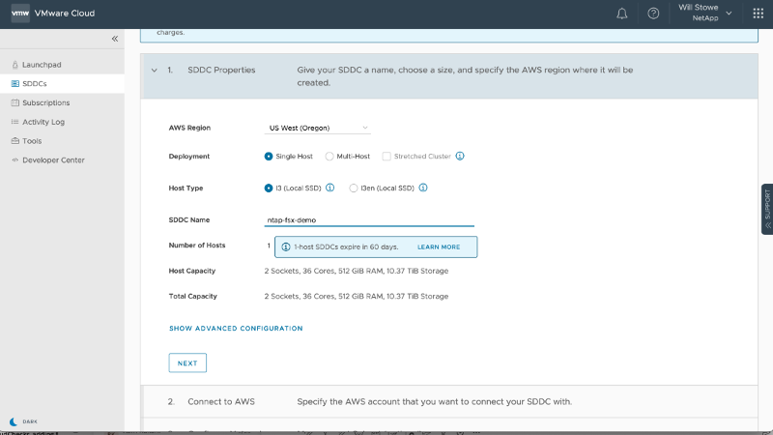Click info icon next to Stretched Cluster
This screenshot has height=435, width=773.
[460, 156]
